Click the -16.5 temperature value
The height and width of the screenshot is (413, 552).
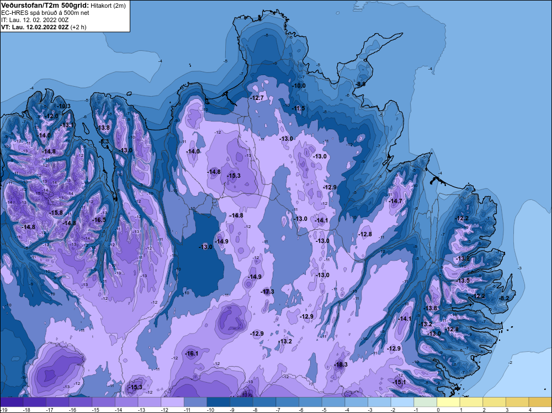pos(99,220)
